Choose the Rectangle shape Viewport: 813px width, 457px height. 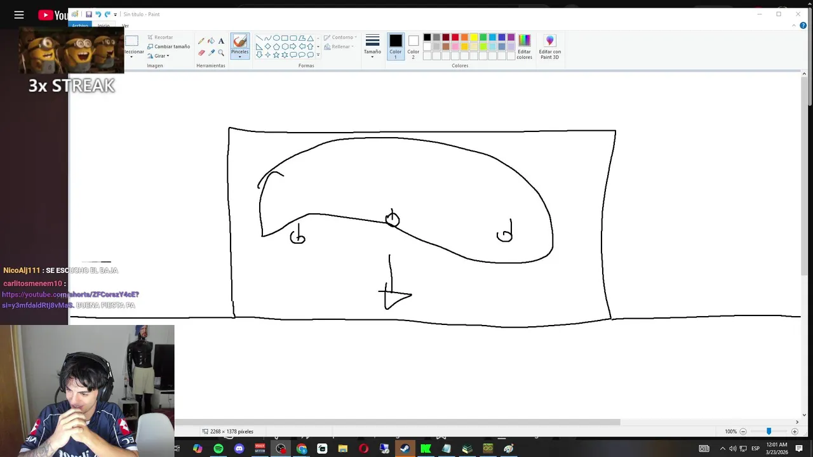coord(285,37)
